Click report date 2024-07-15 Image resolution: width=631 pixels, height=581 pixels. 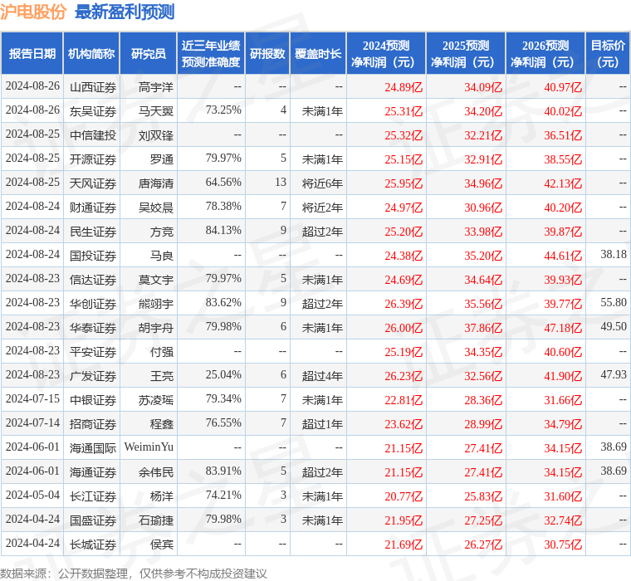point(32,398)
